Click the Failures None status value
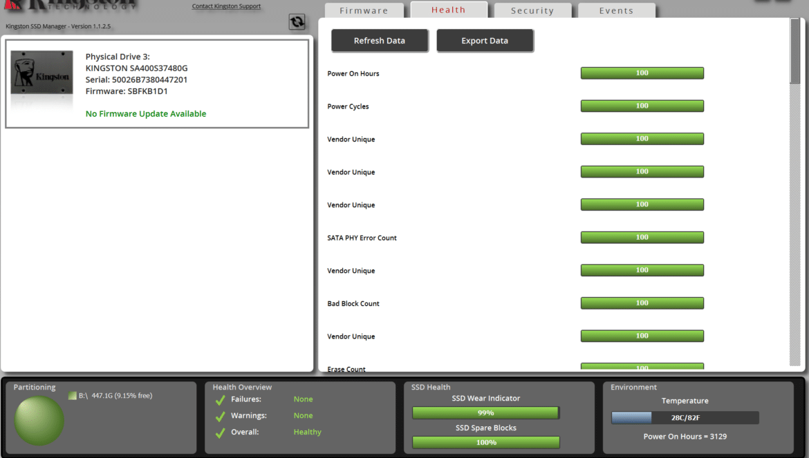 [x=304, y=399]
